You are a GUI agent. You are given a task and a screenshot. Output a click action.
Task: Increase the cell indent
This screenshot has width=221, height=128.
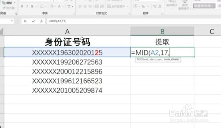click(x=102, y=6)
